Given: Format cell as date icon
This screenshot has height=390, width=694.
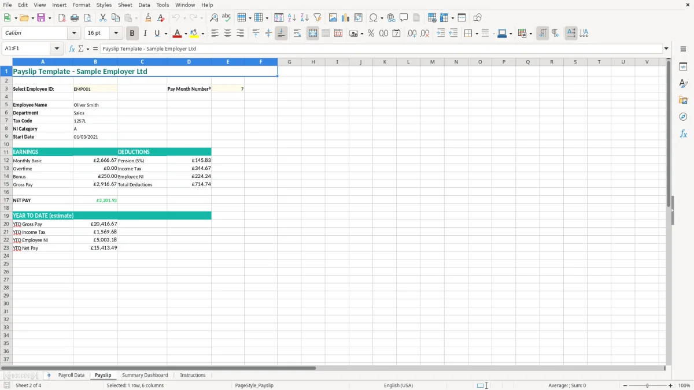Looking at the screenshot, I should click(x=396, y=34).
